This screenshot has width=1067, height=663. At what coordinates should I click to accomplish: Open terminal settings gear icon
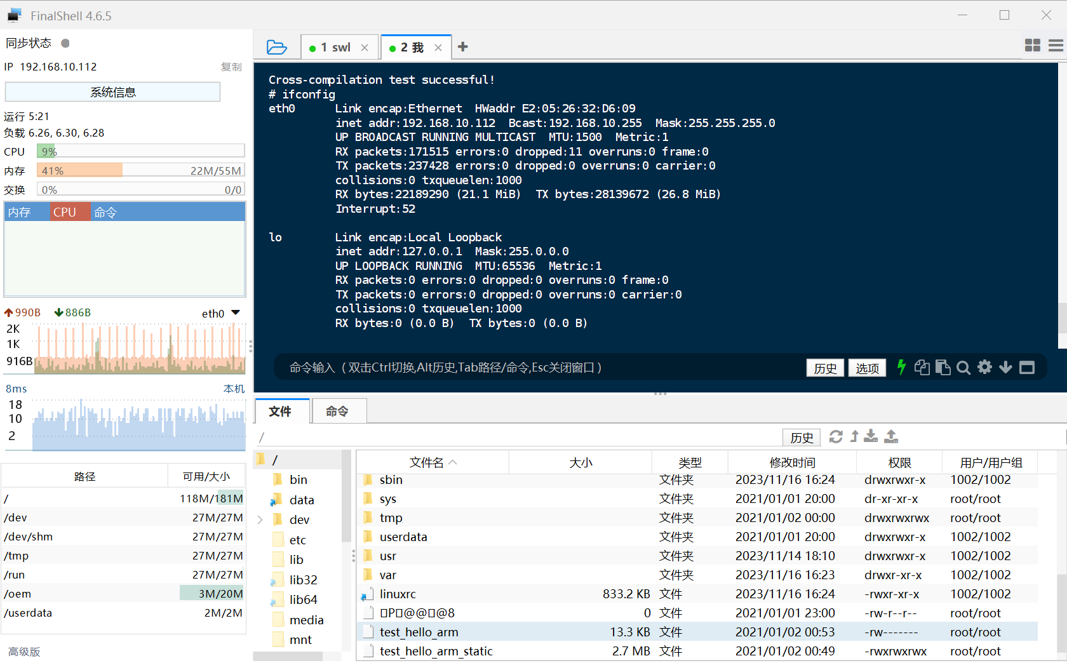tap(984, 367)
